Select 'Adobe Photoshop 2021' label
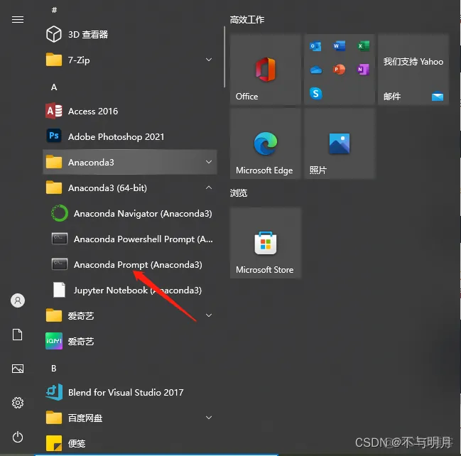The image size is (461, 456). coord(116,136)
